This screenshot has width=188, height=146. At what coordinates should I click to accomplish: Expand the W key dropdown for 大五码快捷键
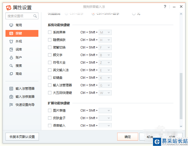(105, 93)
